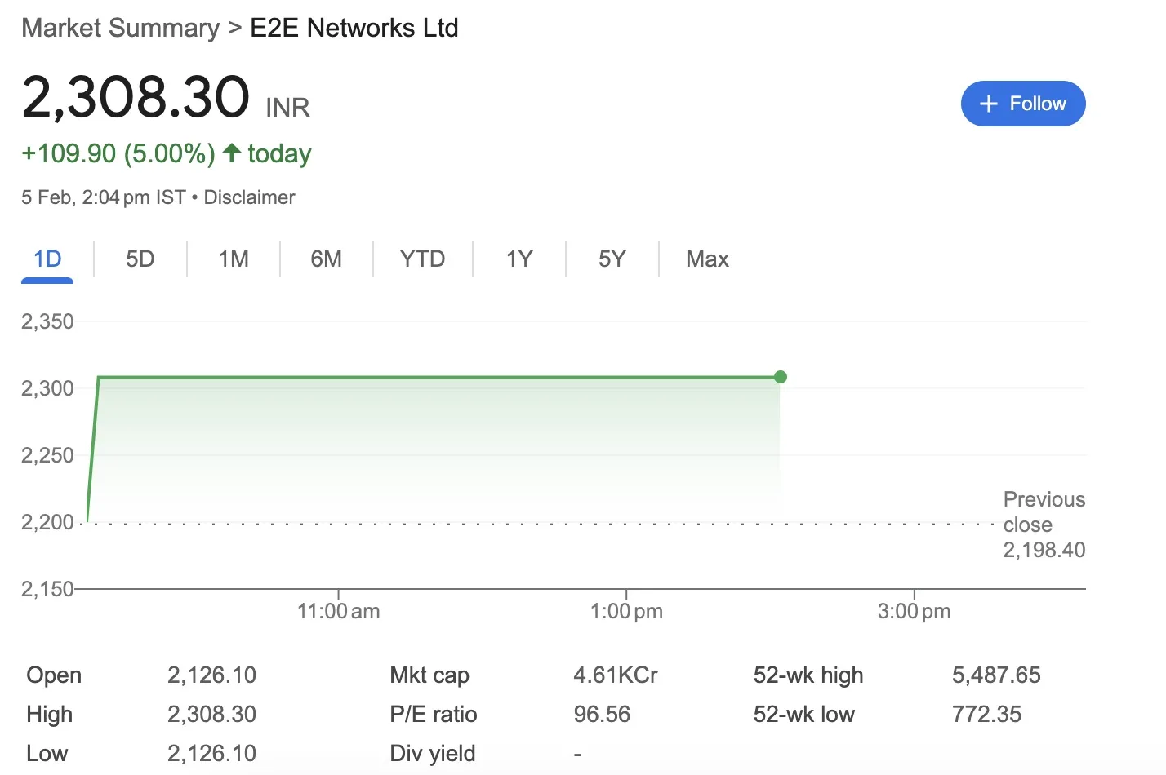
Task: Click the plus icon on Follow
Action: coord(988,104)
